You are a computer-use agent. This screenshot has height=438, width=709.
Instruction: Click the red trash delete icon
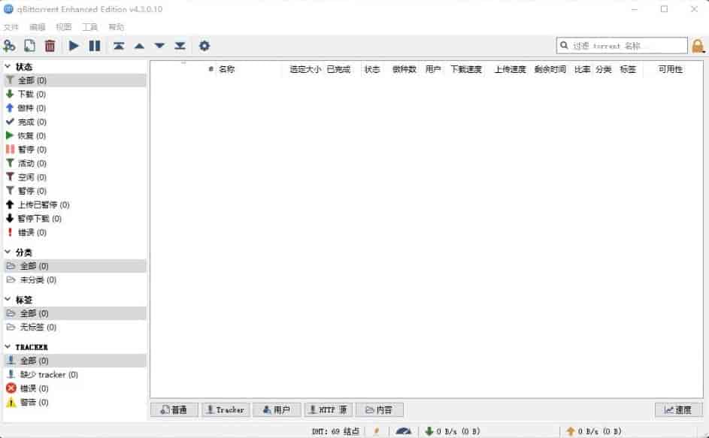[x=50, y=46]
